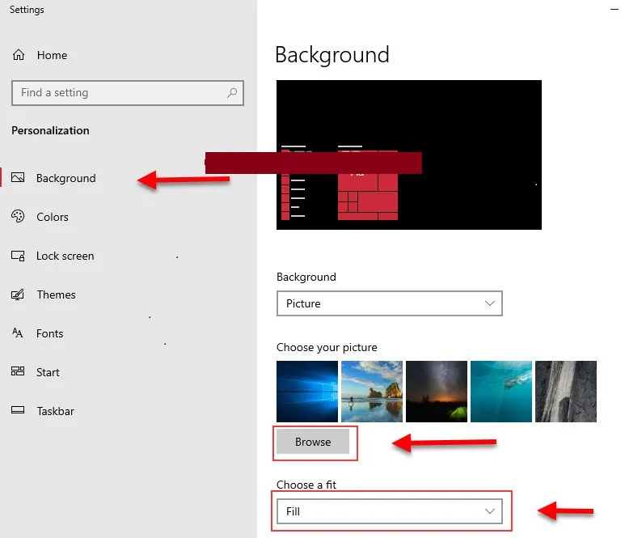Click the chevron on the Fill combo box
The image size is (625, 538).
click(489, 511)
